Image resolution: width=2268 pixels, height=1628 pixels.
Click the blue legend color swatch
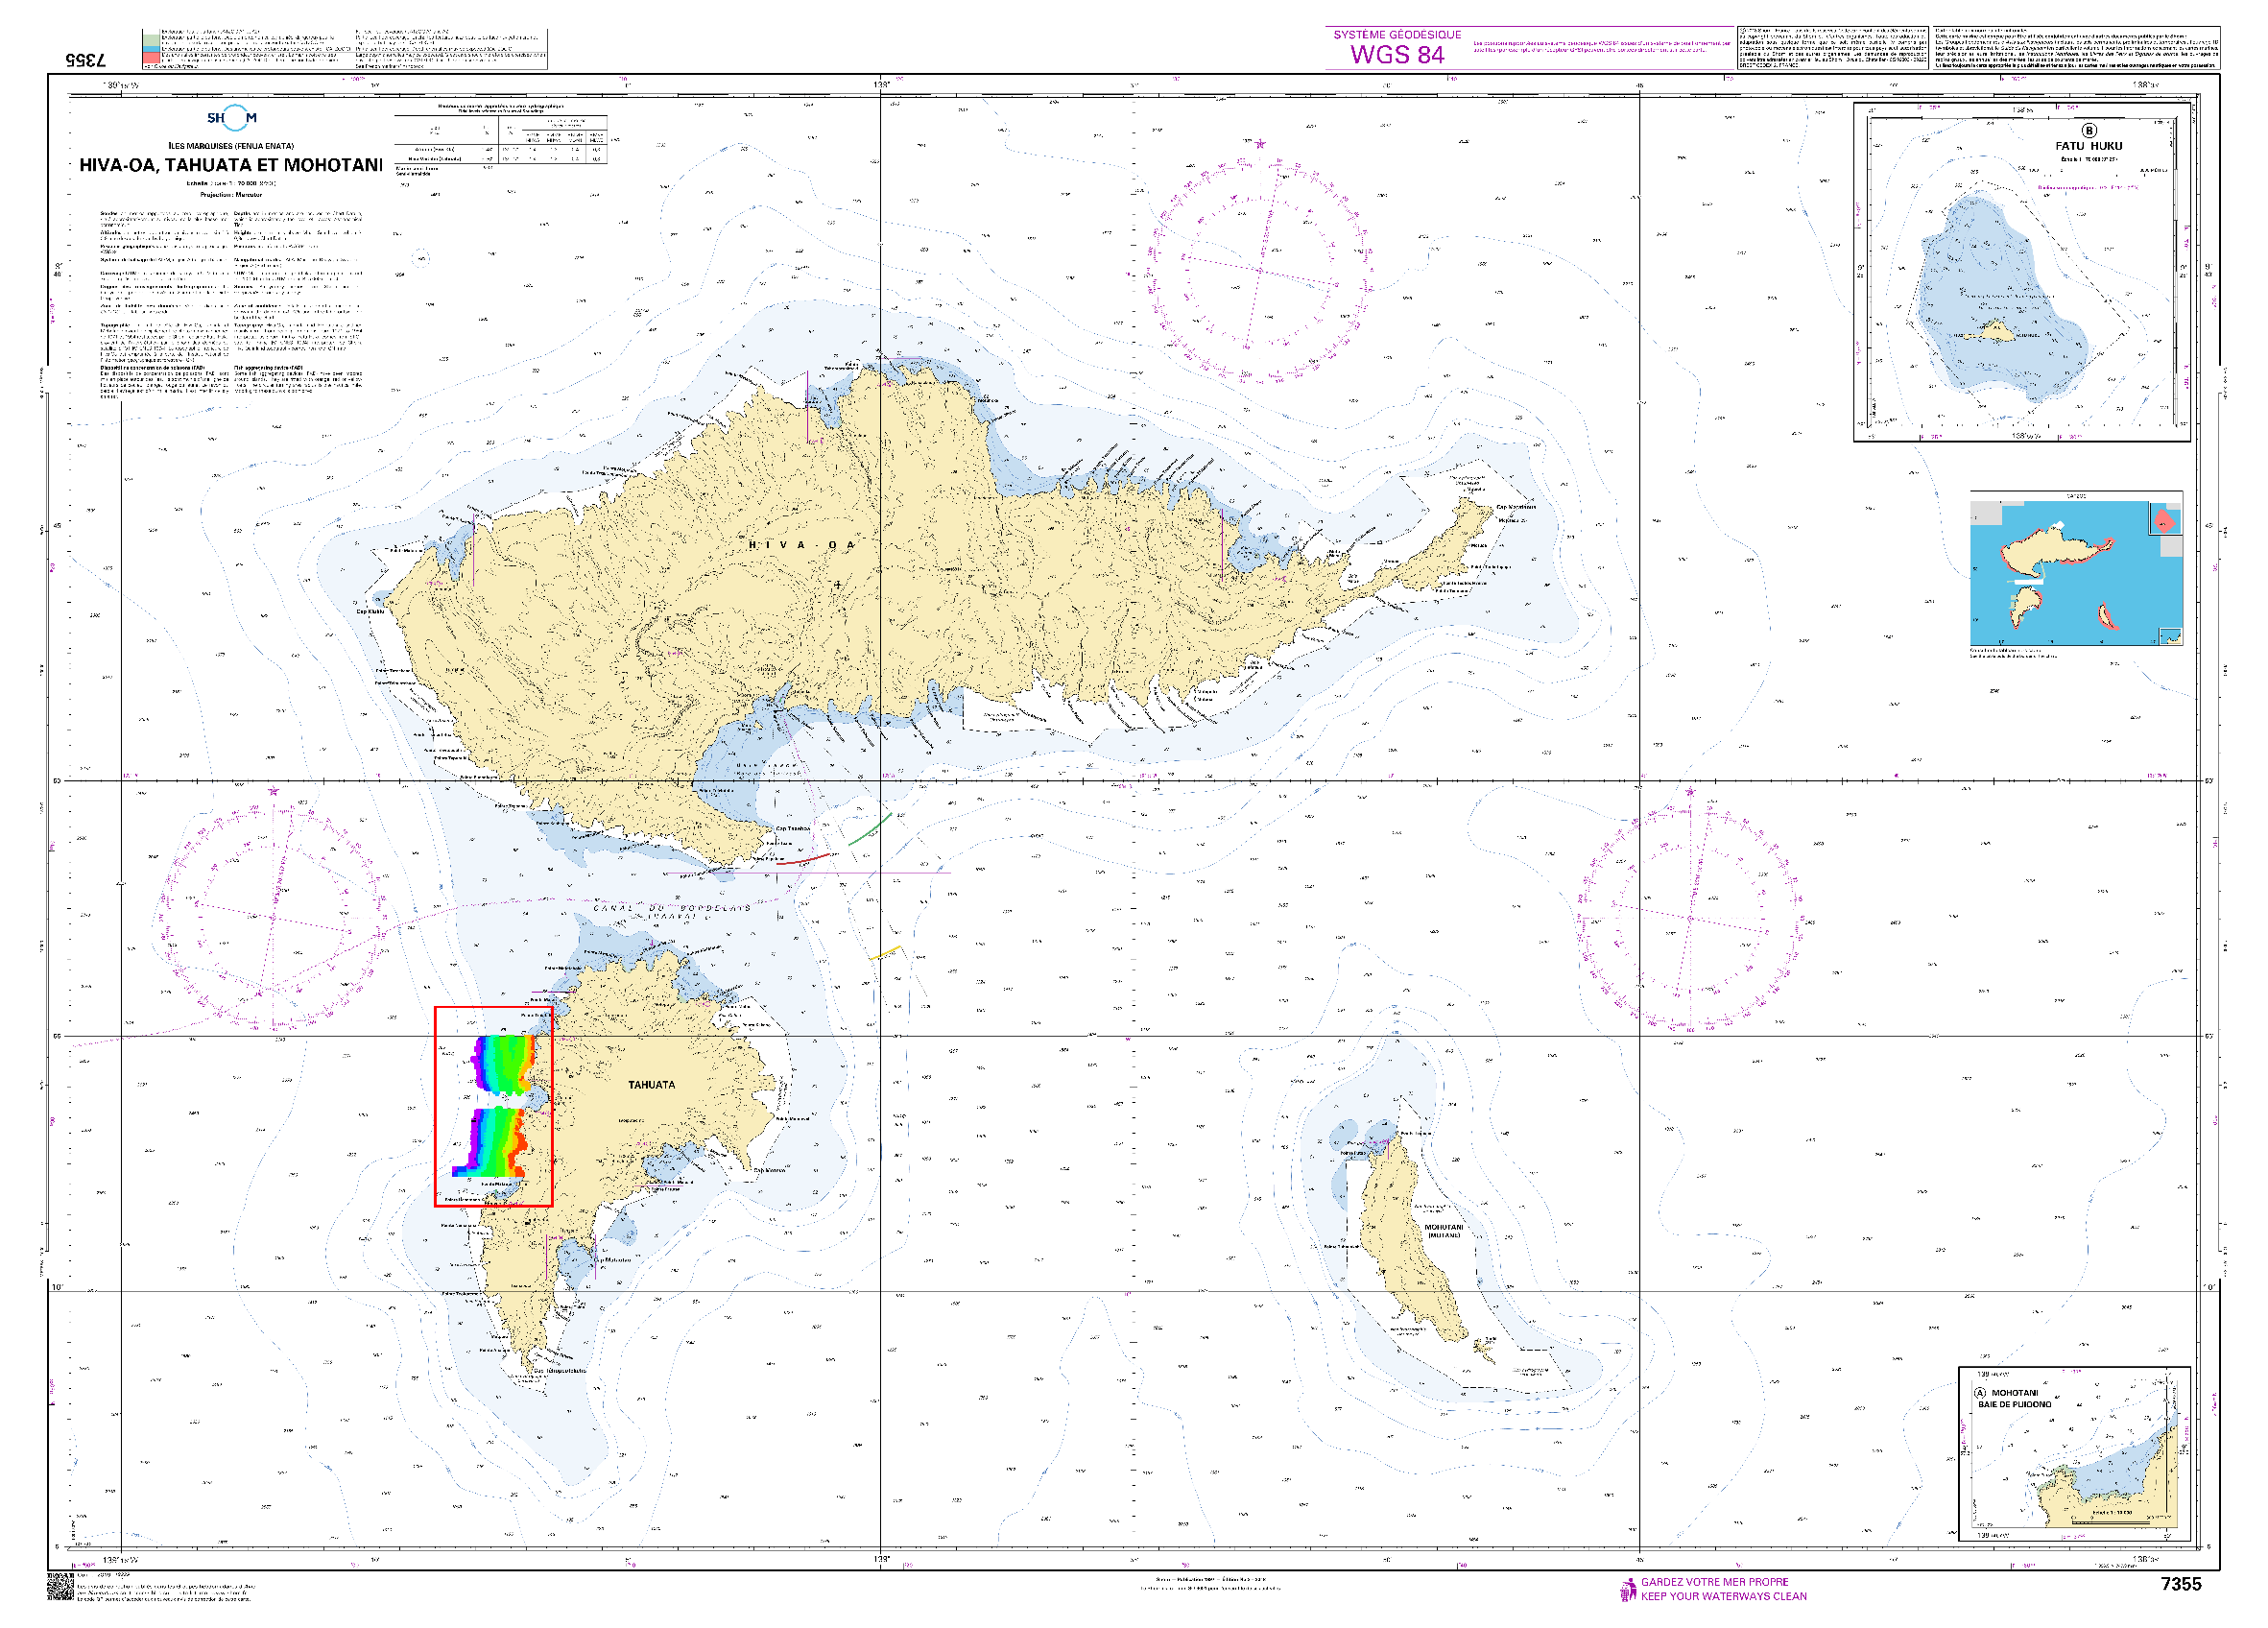point(150,49)
